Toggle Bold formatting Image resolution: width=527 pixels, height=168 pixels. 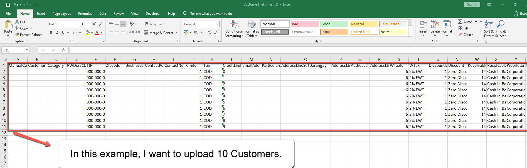51,33
